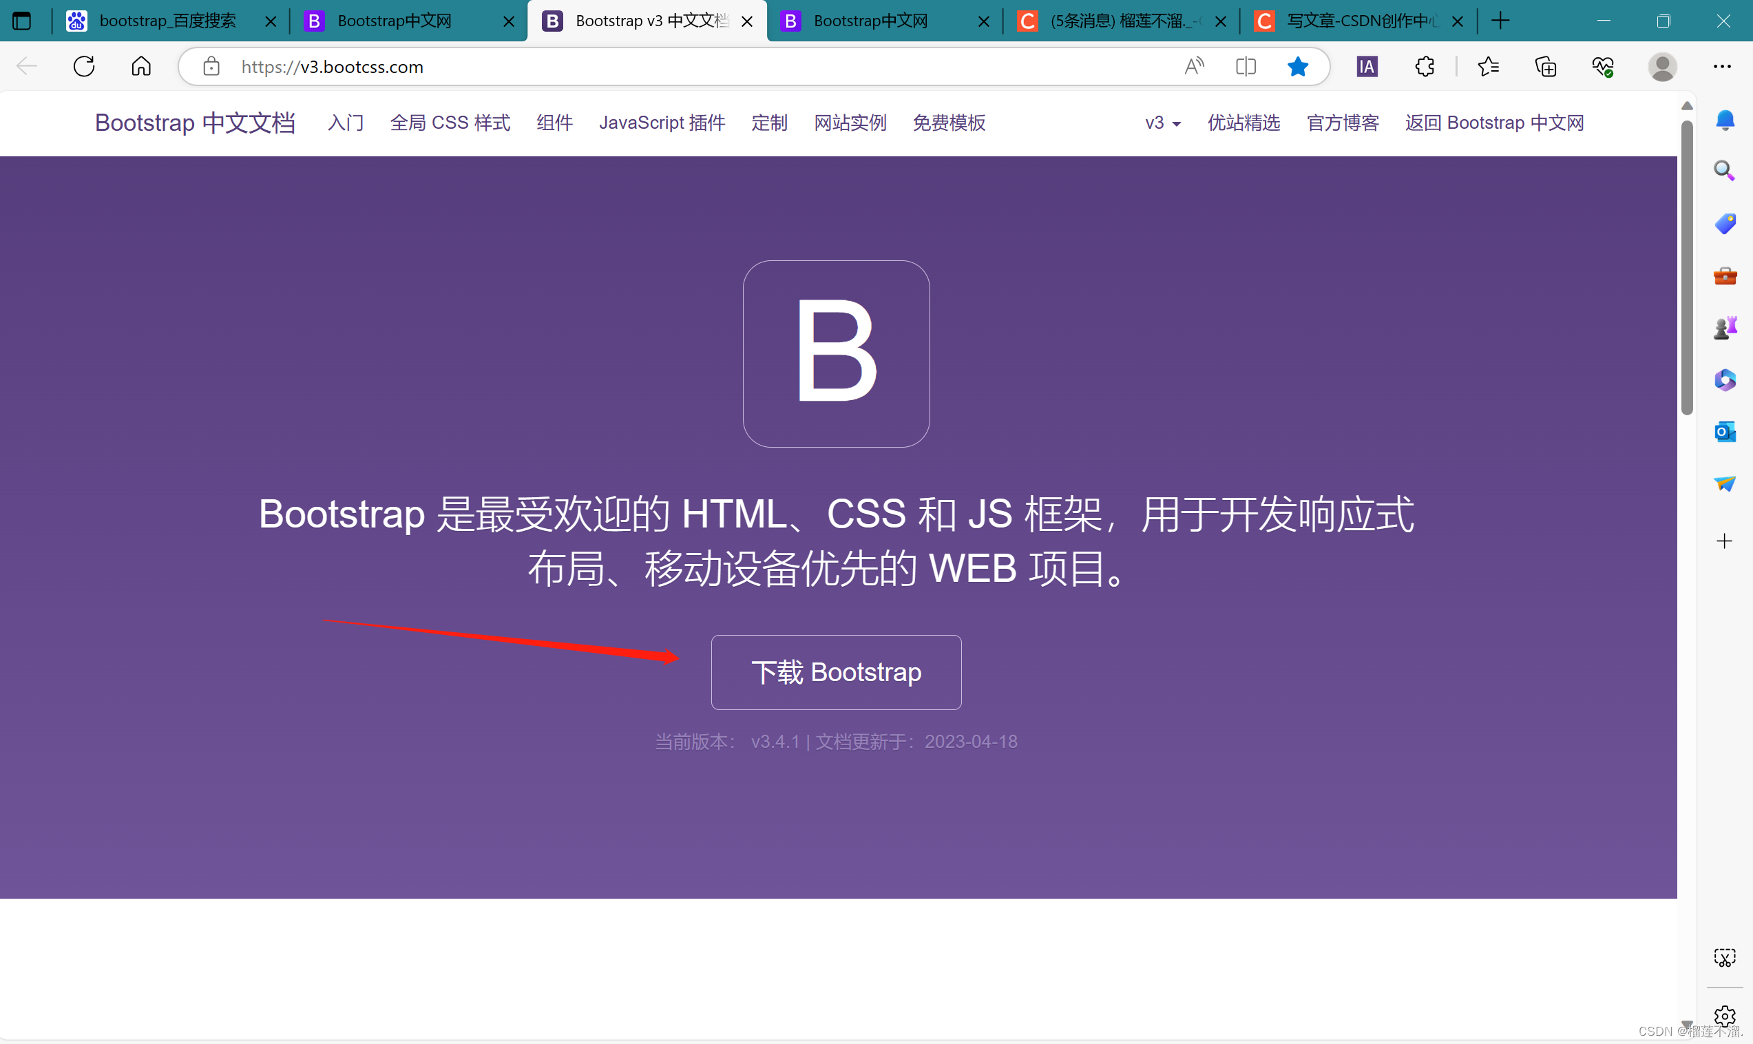Open the collections icon in toolbar
1753x1044 pixels.
point(1546,67)
